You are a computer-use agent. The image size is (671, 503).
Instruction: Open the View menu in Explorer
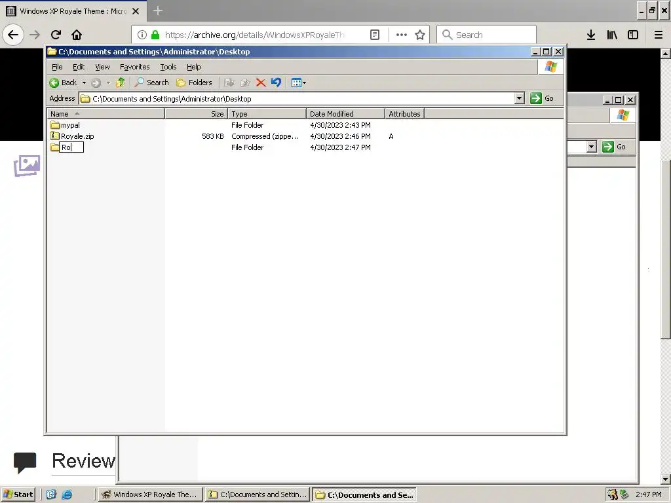click(x=102, y=67)
